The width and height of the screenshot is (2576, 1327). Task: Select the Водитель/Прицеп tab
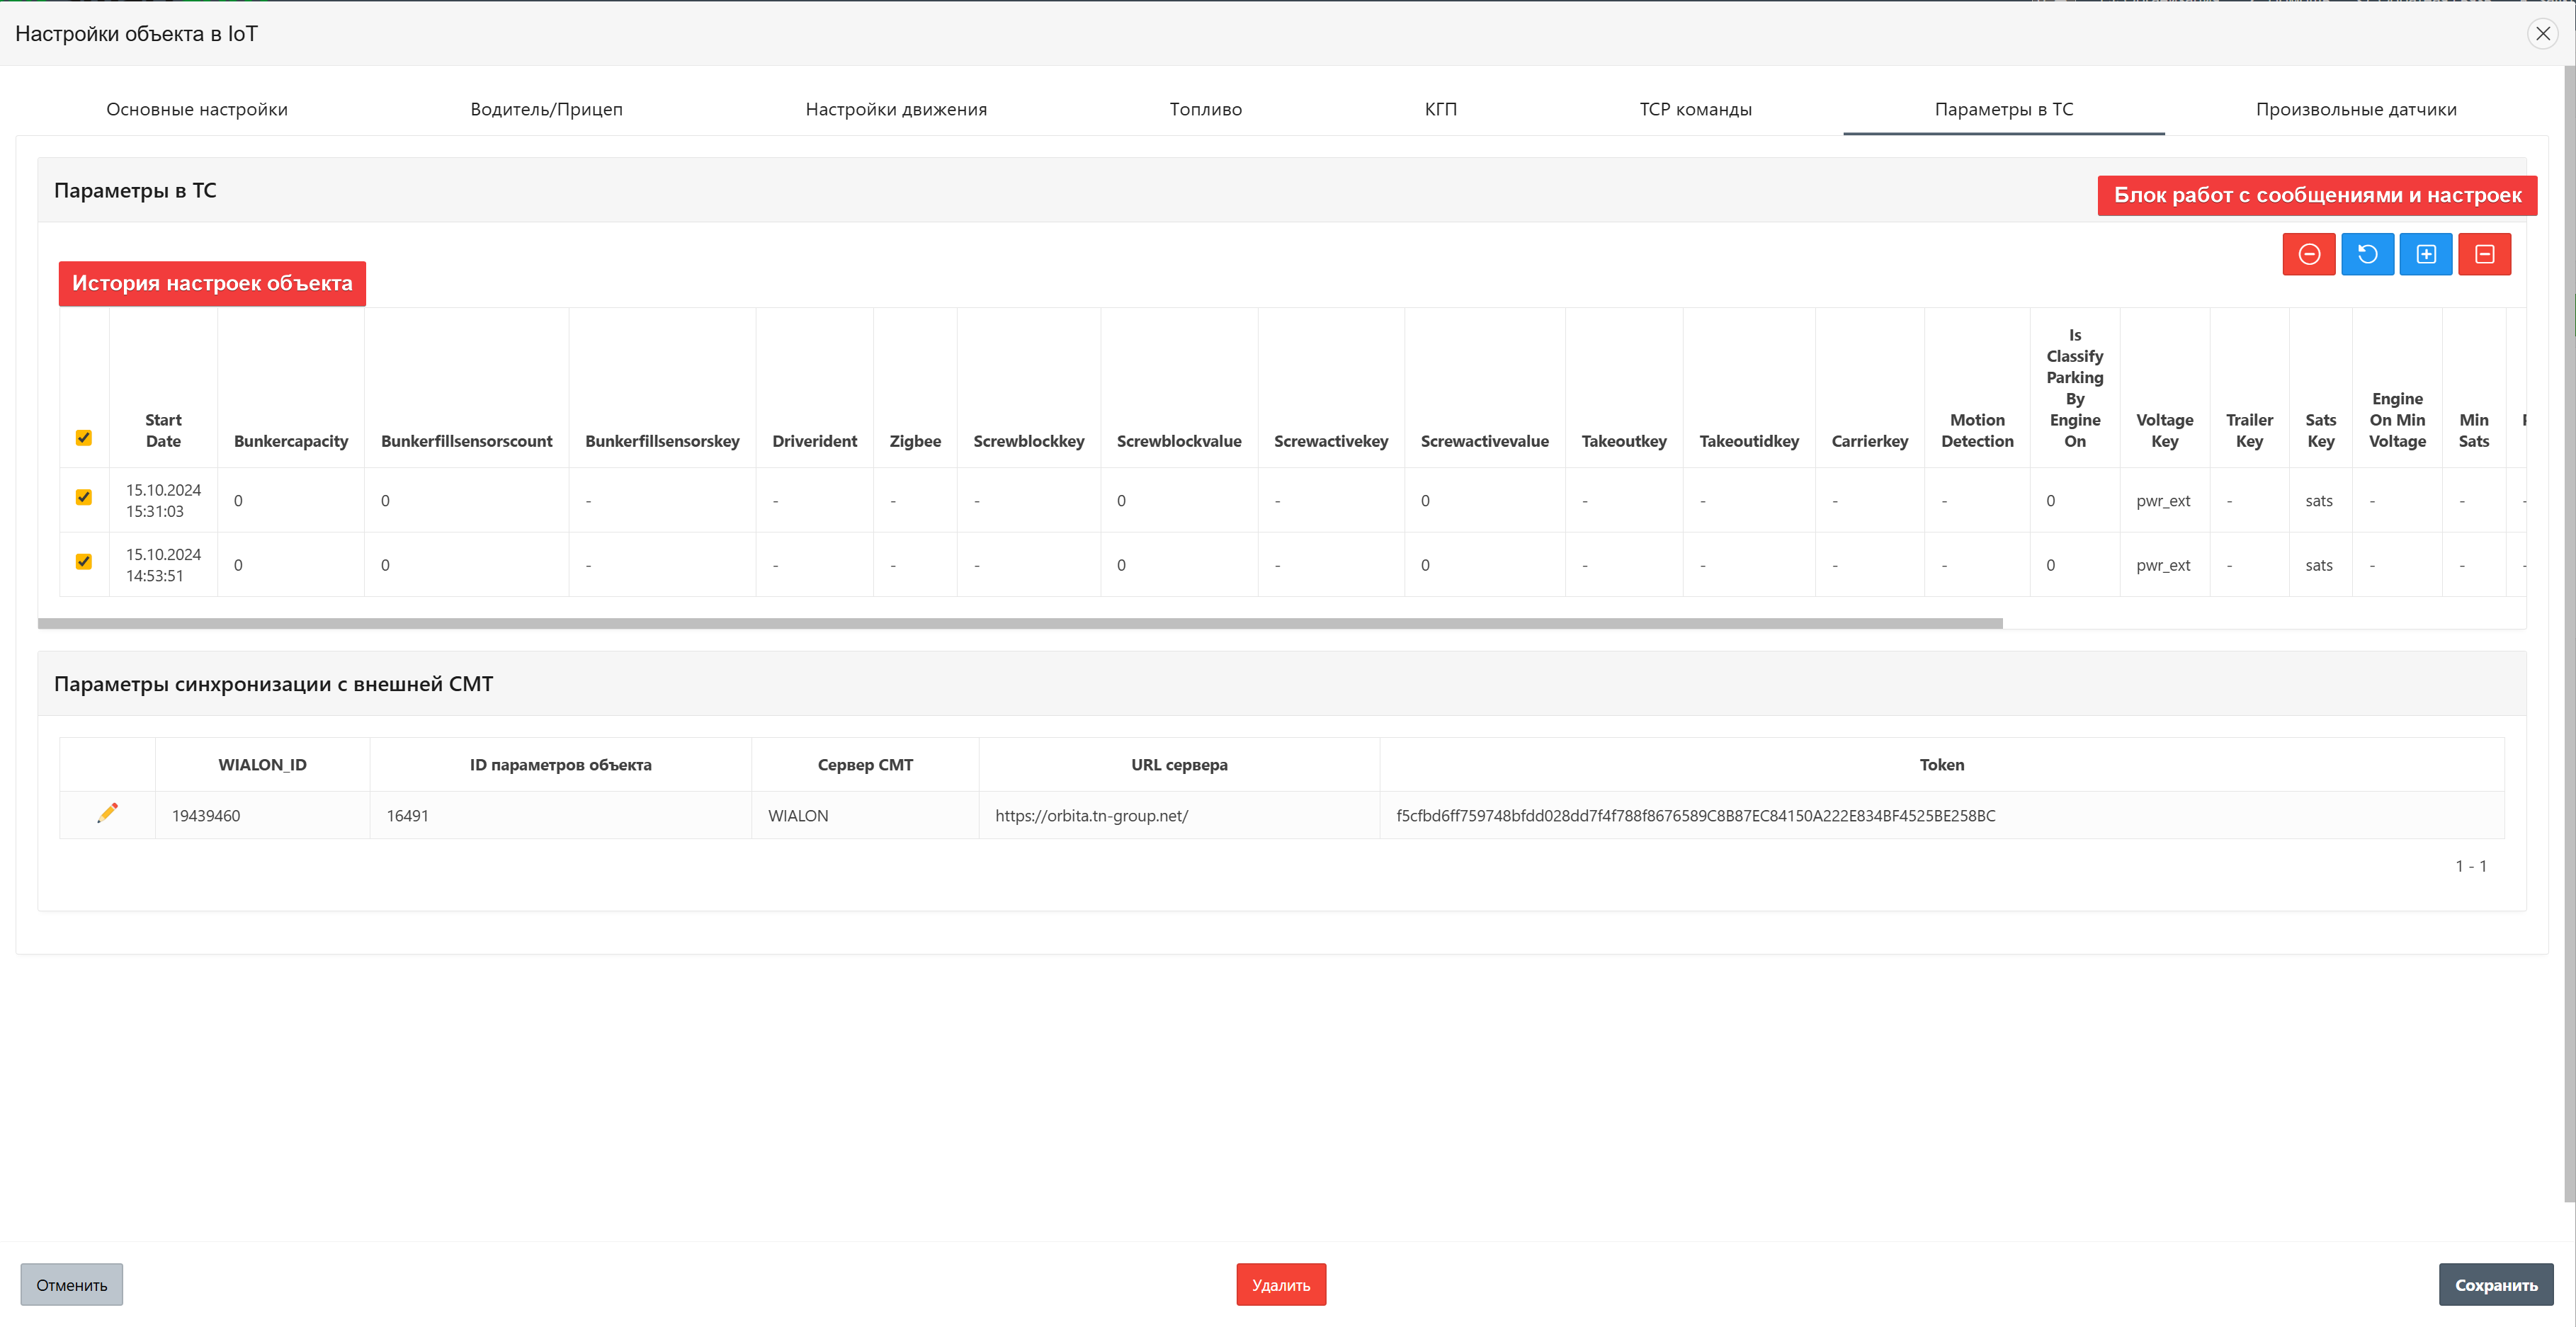pyautogui.click(x=546, y=109)
